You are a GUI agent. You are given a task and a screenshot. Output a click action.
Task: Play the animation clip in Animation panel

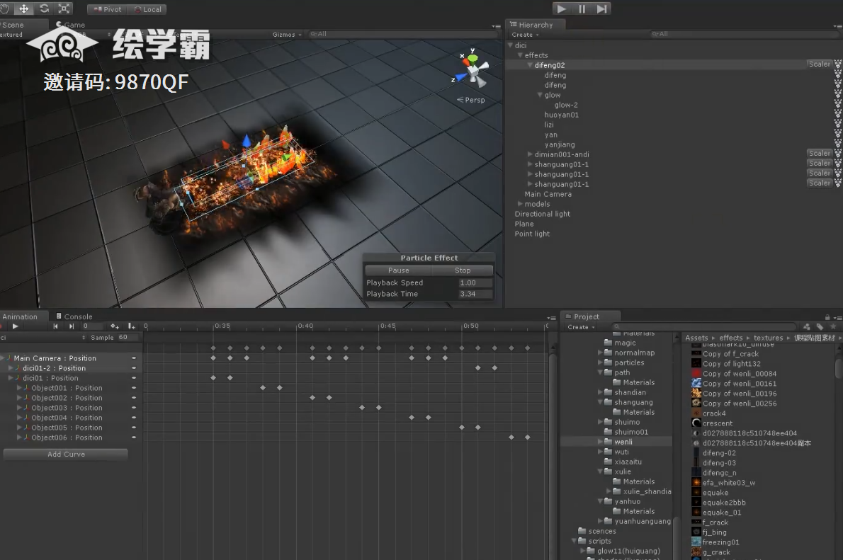tap(15, 326)
